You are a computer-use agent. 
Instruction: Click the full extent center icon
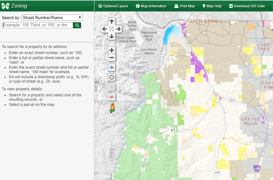[111, 29]
